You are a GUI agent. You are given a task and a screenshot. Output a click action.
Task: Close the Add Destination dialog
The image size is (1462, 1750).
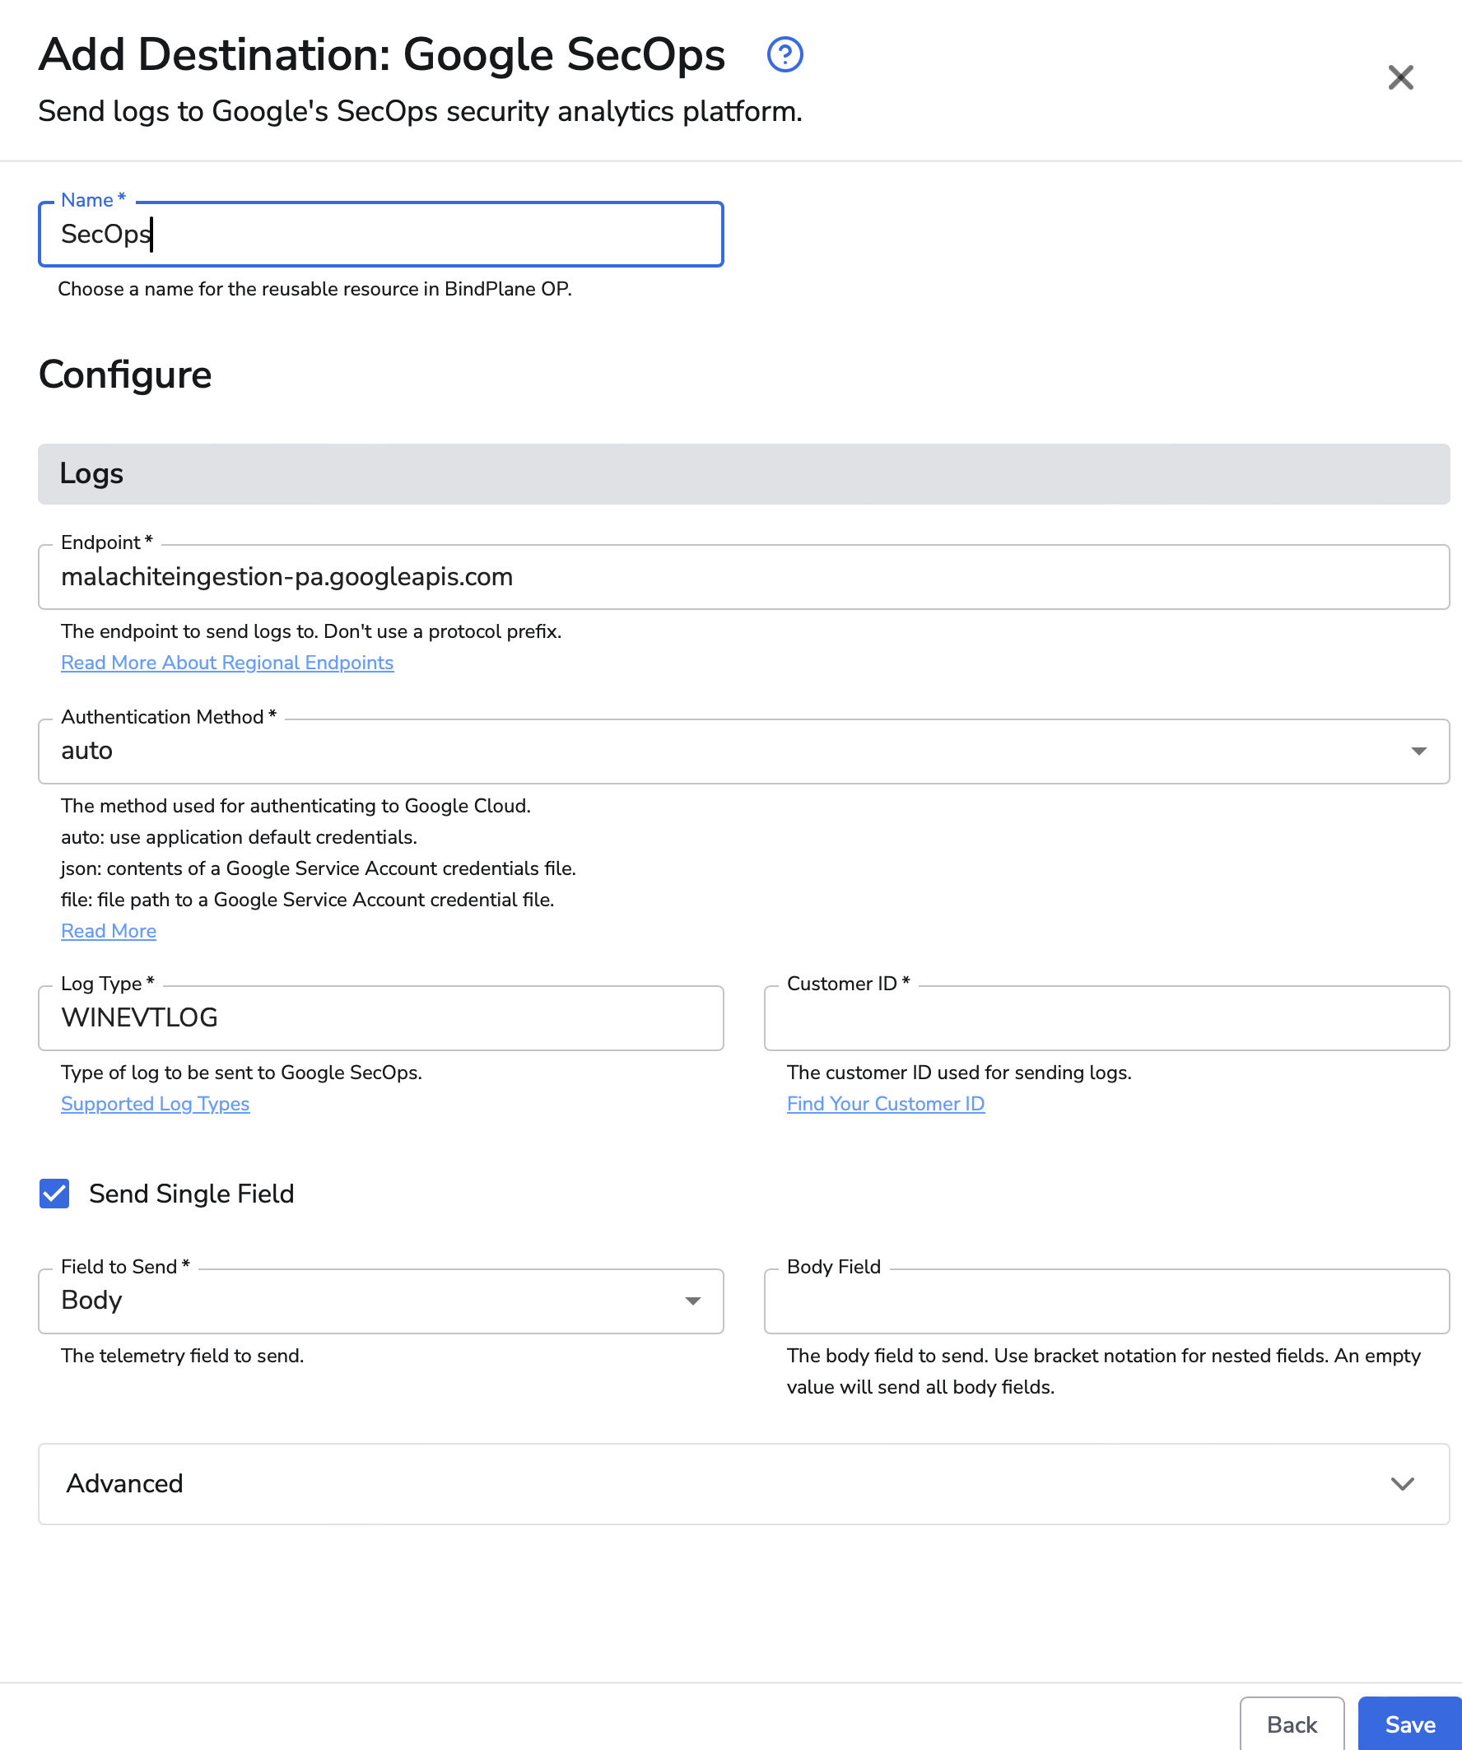1400,77
